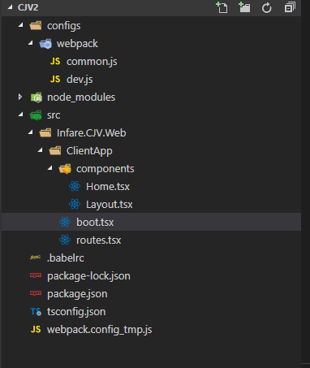310x368 pixels.
Task: Click the New File icon in the CJV2 header
Action: point(222,7)
